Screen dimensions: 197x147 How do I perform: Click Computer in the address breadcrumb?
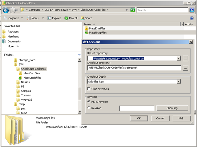tap(34, 10)
